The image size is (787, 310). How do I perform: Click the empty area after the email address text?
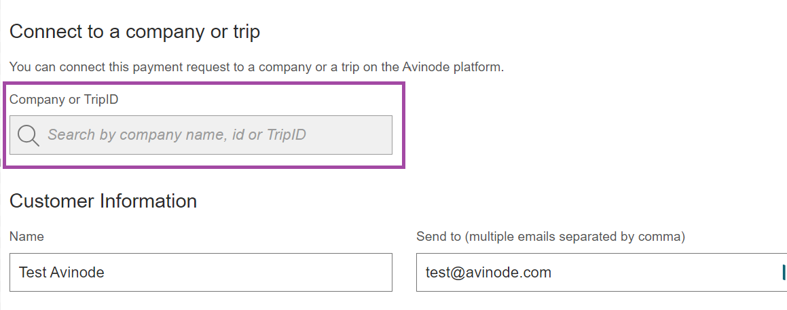coord(665,273)
